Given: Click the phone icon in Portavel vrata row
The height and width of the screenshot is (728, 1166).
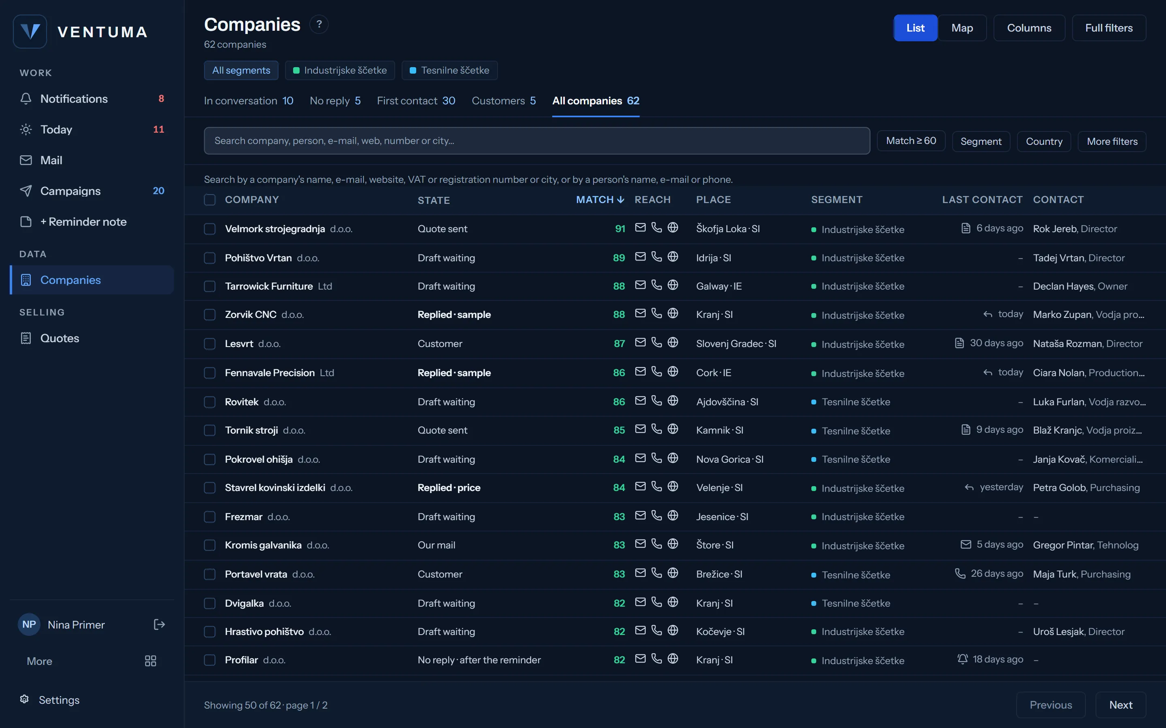Looking at the screenshot, I should coord(656,573).
